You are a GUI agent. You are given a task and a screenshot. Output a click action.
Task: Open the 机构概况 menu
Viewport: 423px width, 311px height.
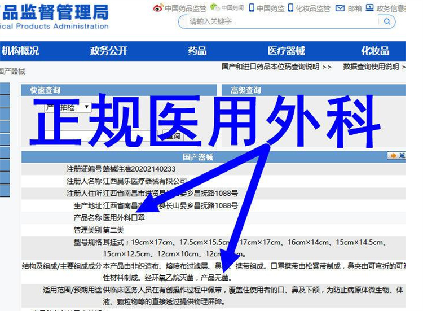click(20, 51)
